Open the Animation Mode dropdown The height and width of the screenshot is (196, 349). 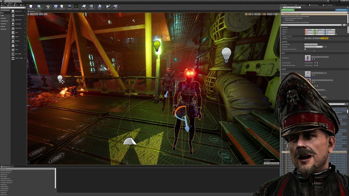[x=311, y=44]
